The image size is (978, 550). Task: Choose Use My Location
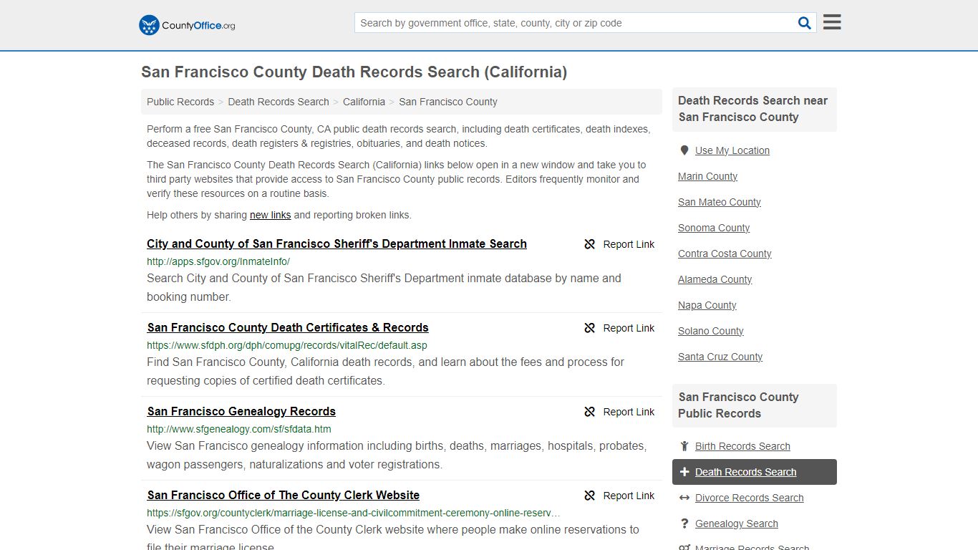point(732,150)
